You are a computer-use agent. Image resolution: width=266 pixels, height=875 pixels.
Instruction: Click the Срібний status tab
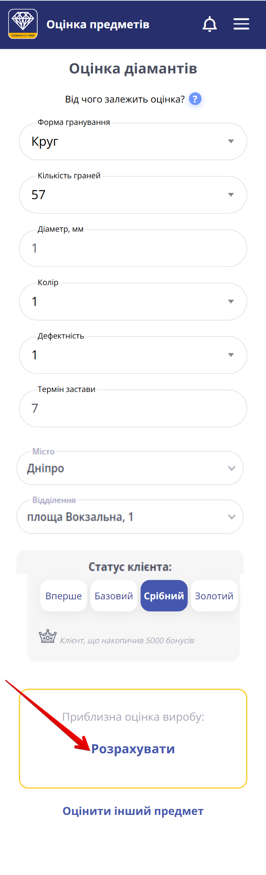click(x=164, y=595)
